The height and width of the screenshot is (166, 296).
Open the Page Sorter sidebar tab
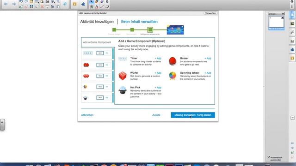pyautogui.click(x=292, y=15)
